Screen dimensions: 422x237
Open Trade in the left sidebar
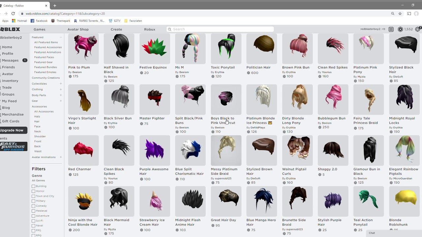coord(7,88)
